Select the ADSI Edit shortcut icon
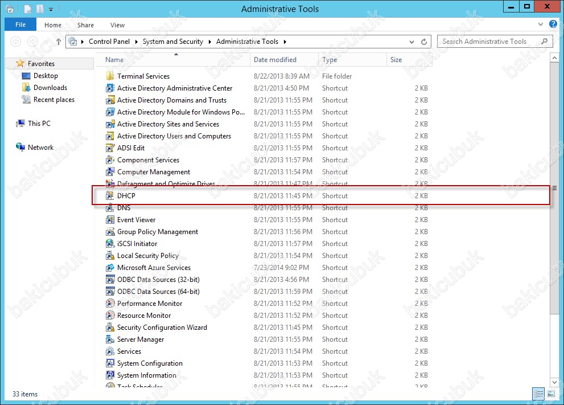This screenshot has width=564, height=405. [110, 148]
